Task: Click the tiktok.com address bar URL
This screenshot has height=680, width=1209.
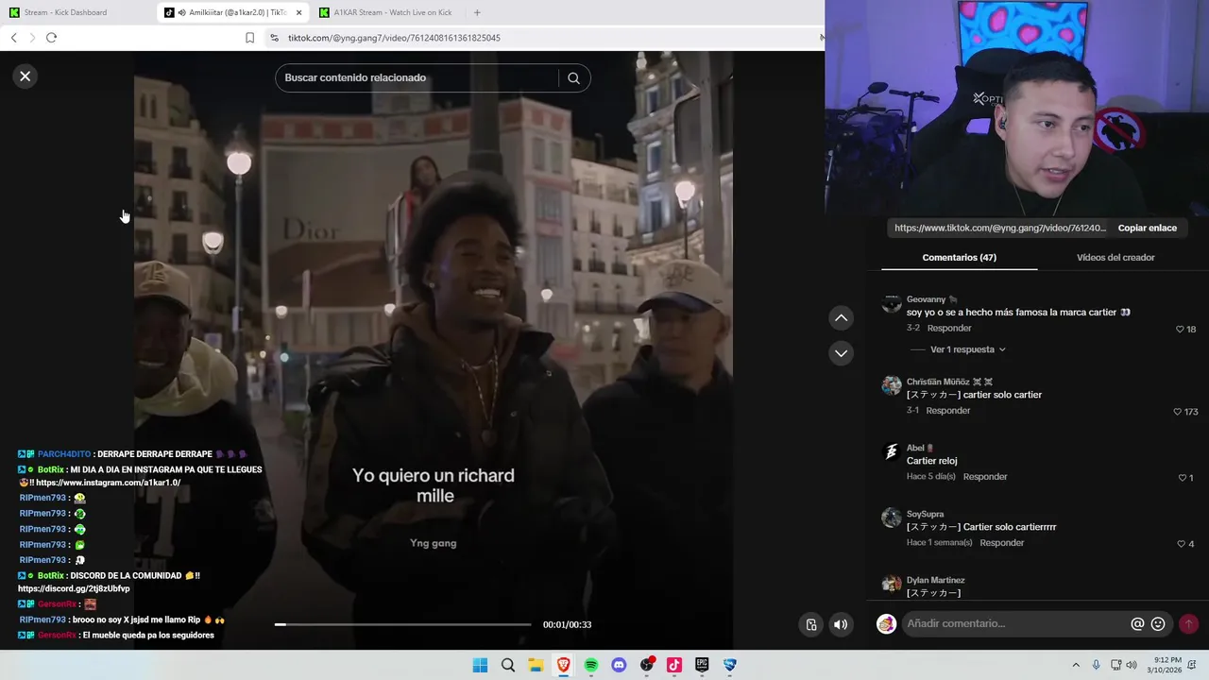Action: point(394,38)
